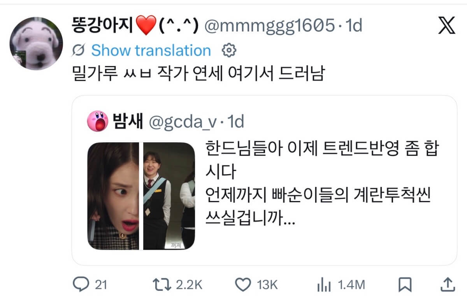Click the X logo

click(446, 26)
